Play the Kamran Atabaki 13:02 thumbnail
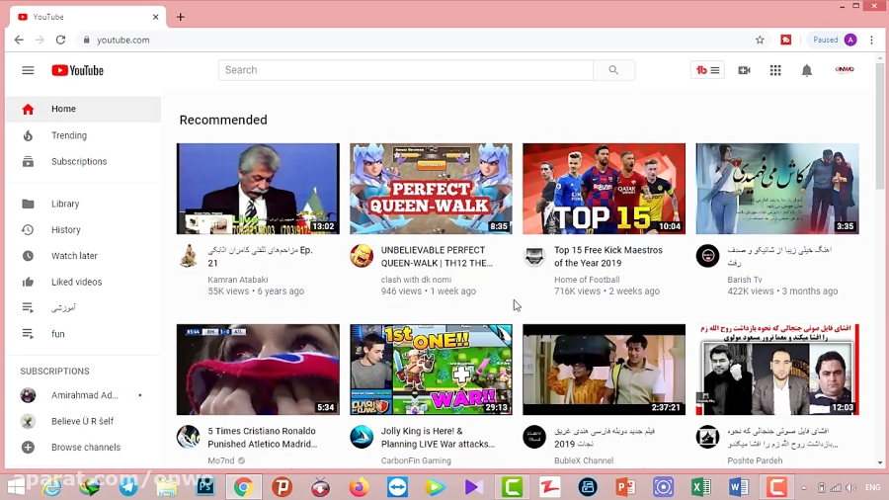This screenshot has width=889, height=500. pyautogui.click(x=258, y=189)
